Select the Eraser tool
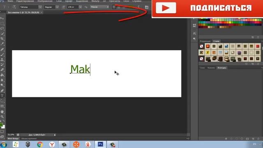The width and height of the screenshot is (263, 148). tap(2, 70)
